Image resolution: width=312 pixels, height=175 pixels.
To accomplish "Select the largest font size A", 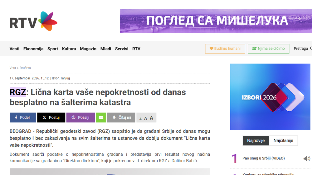I will pyautogui.click(x=151, y=118).
